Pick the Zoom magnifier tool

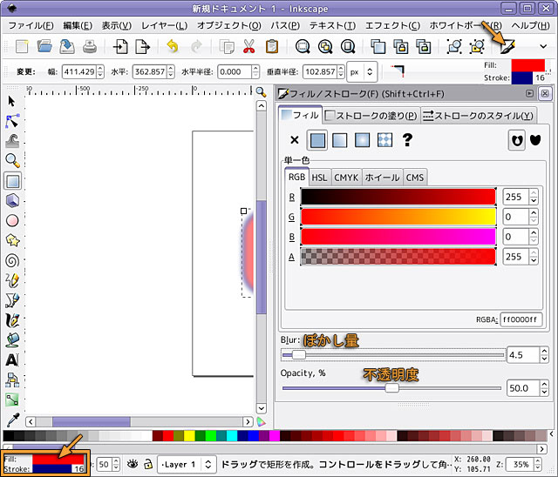(x=12, y=160)
